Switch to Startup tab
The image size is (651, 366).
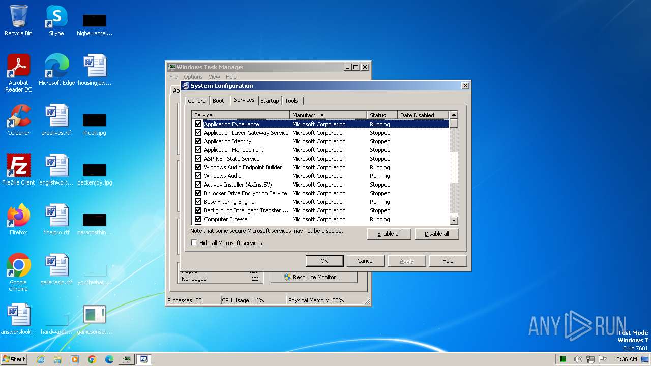270,101
